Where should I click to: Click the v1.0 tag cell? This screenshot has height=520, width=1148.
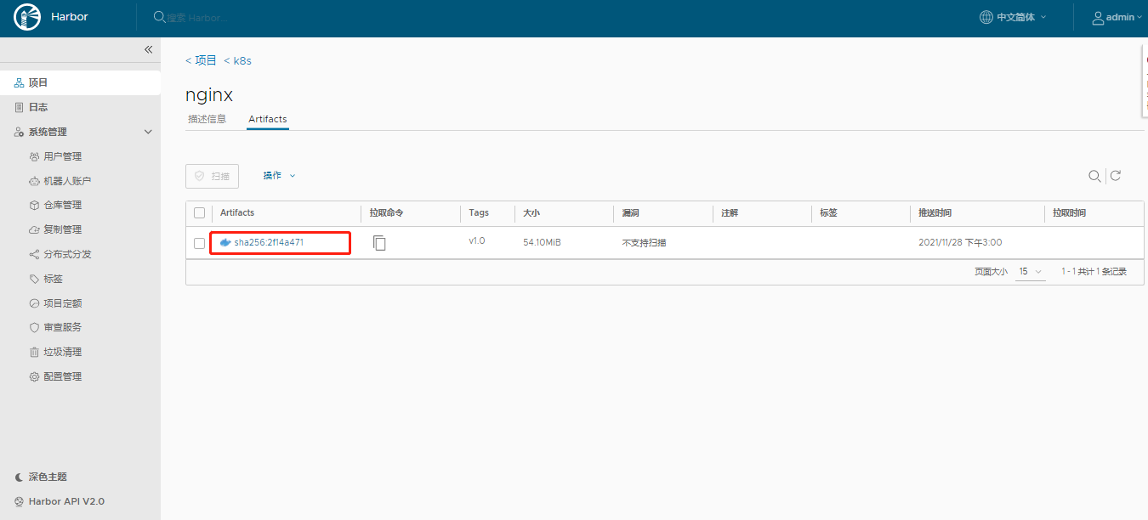(x=477, y=241)
